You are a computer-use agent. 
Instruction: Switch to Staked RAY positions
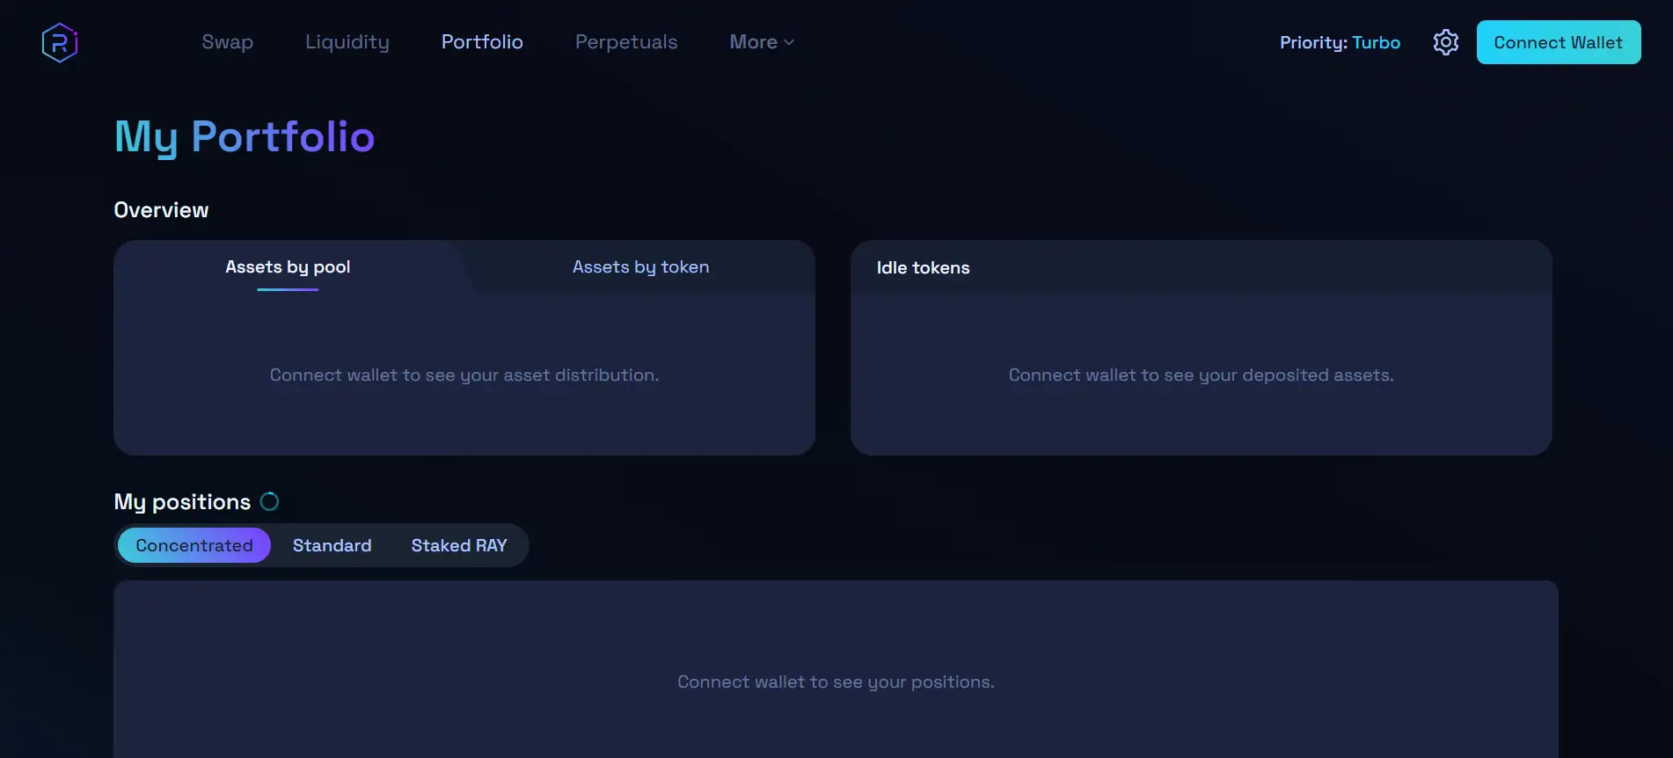[x=458, y=545]
